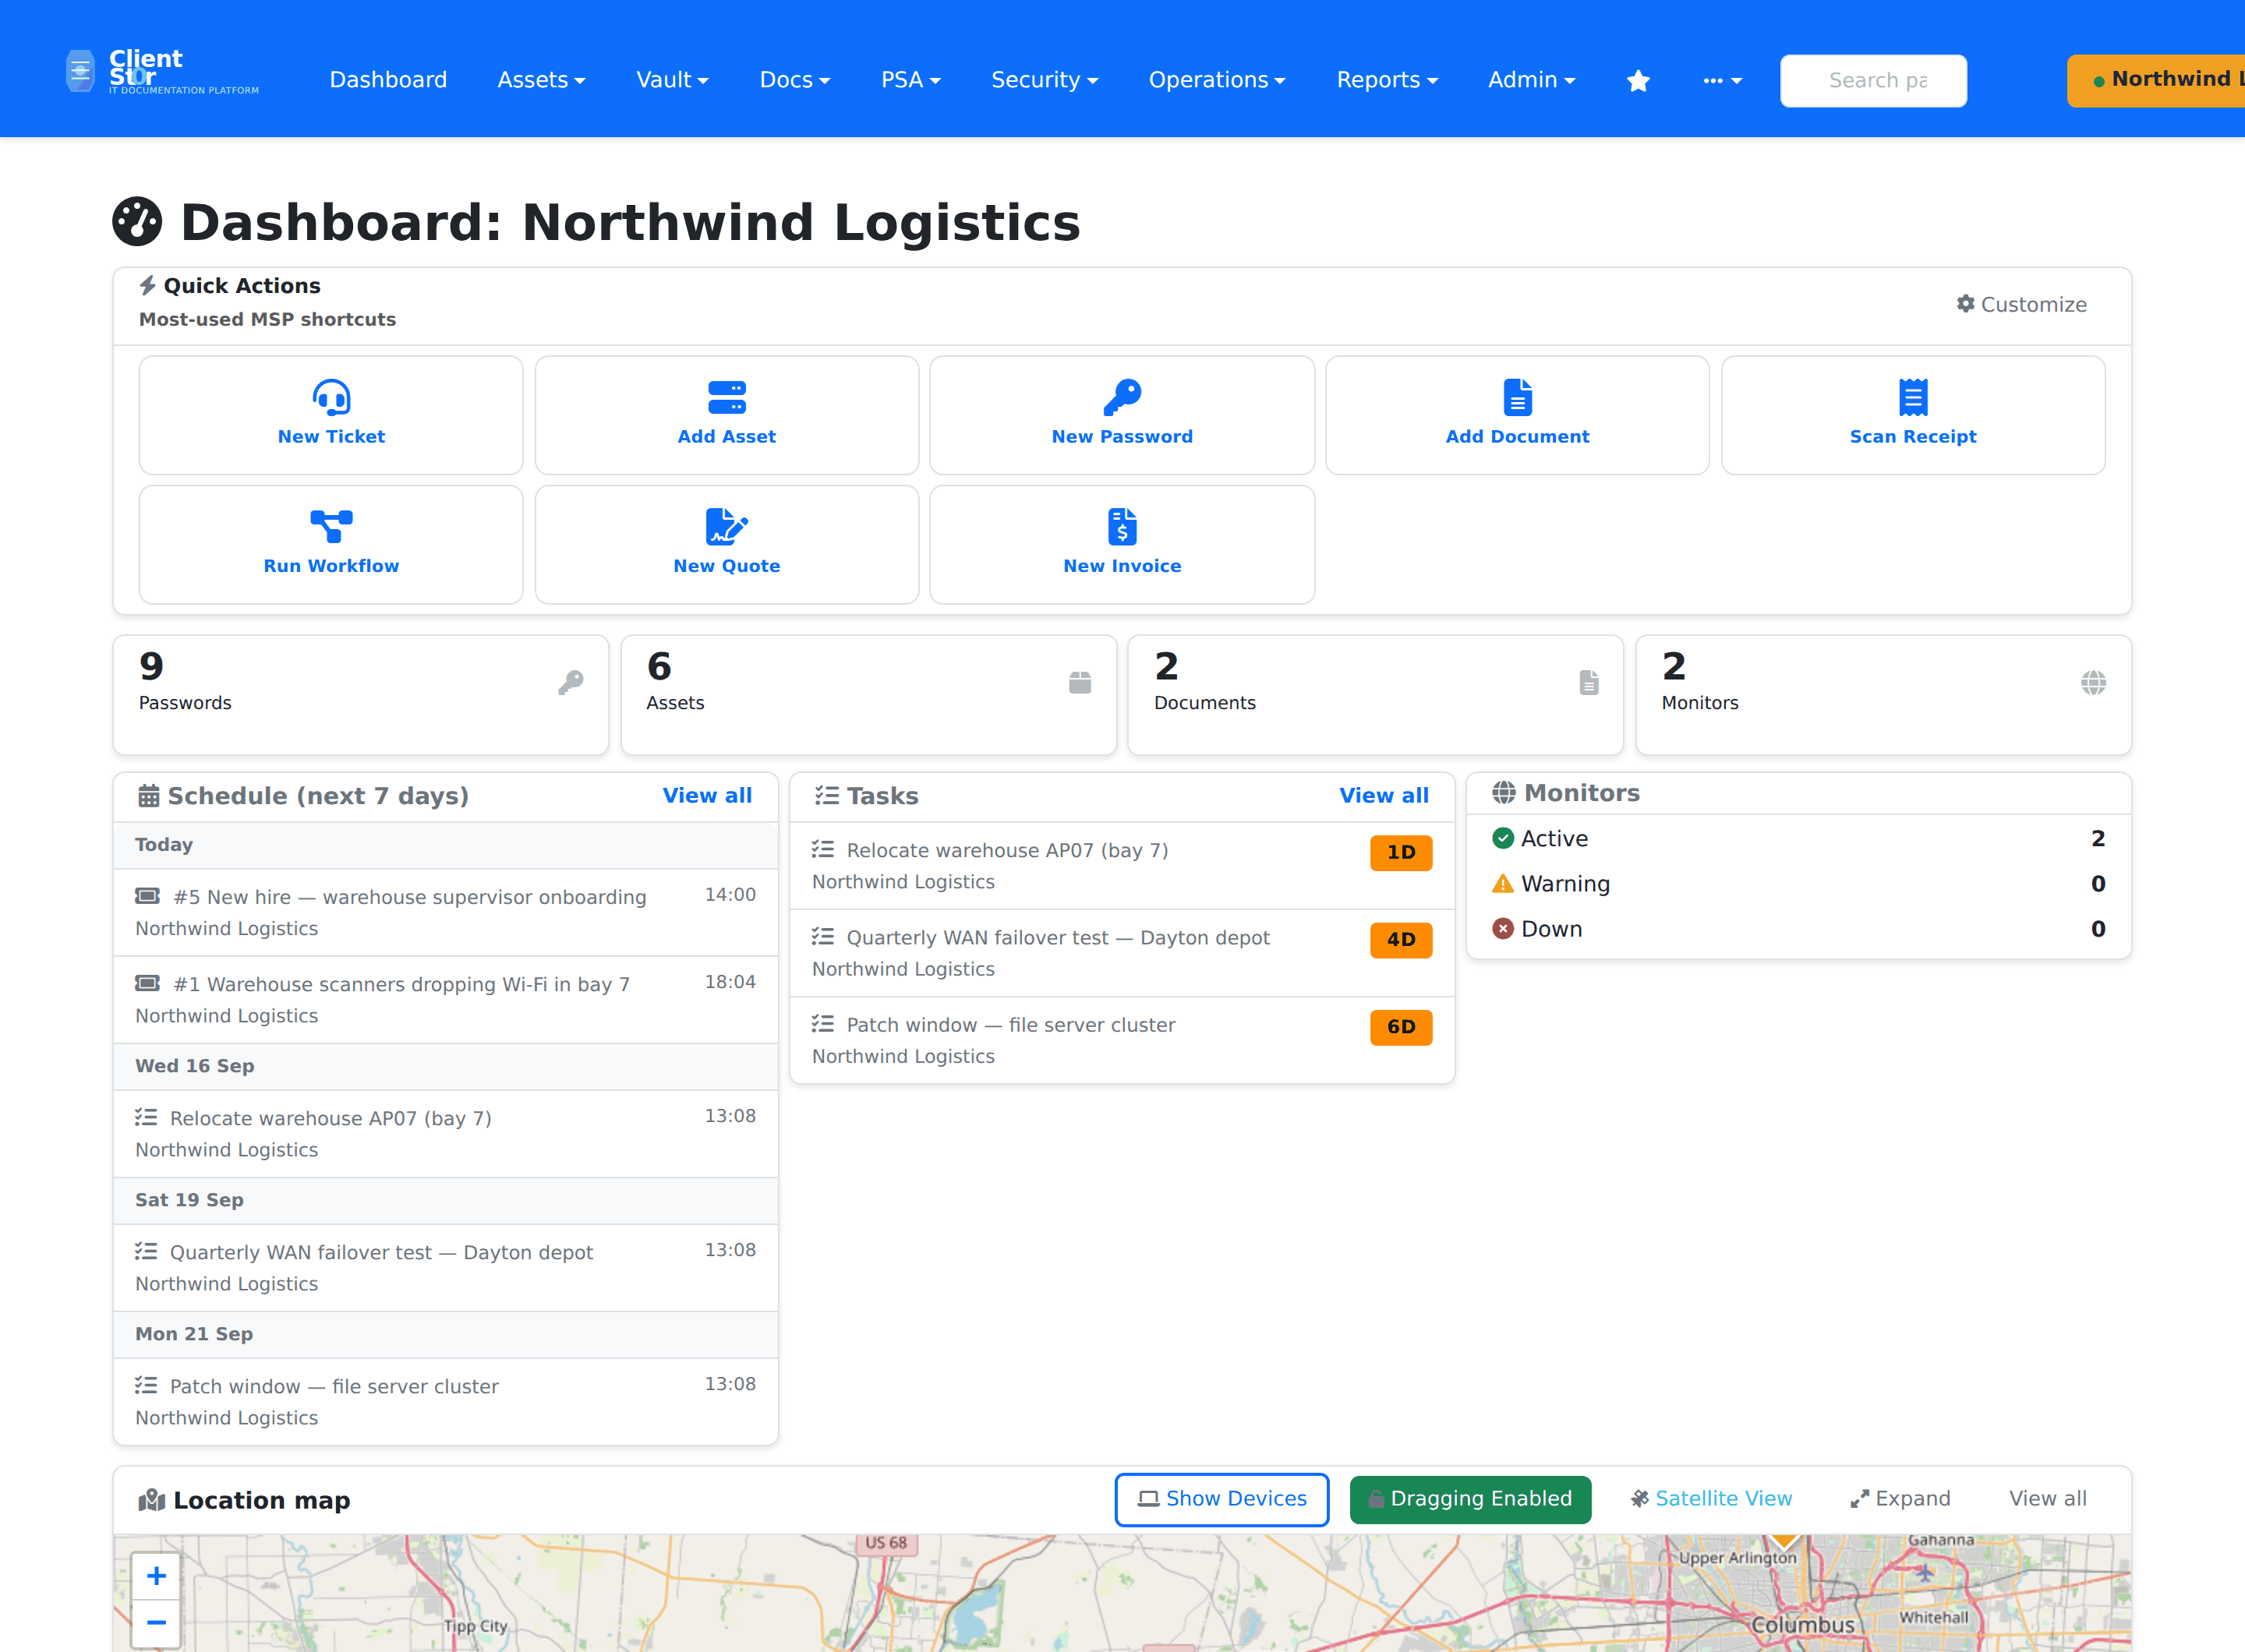Click the dashboard gauge icon in title
This screenshot has width=2245, height=1652.
(x=137, y=221)
